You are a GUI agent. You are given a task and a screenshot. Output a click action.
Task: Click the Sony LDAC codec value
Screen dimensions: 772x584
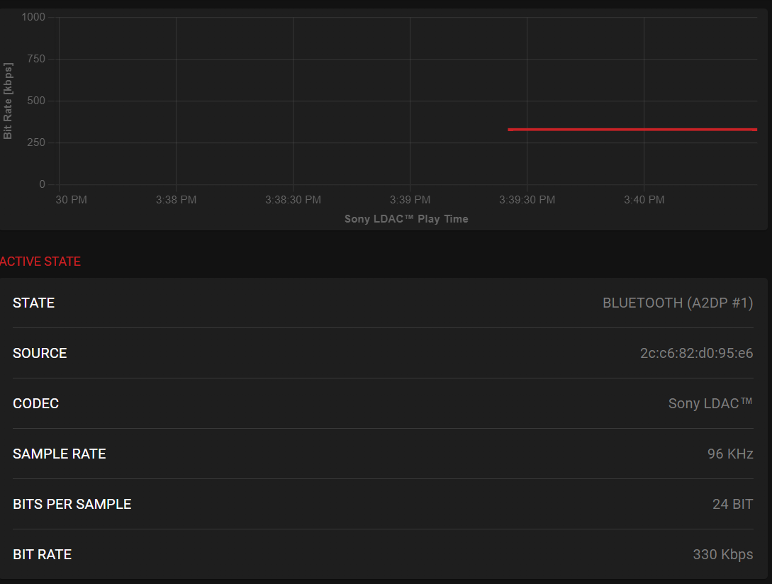[710, 404]
